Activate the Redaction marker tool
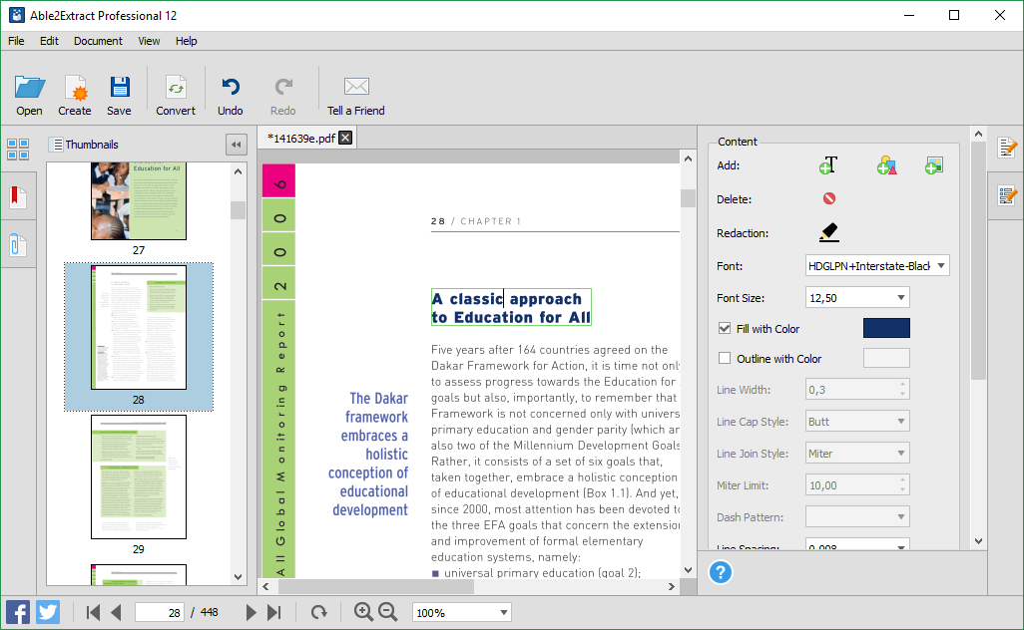The width and height of the screenshot is (1024, 630). [x=828, y=232]
